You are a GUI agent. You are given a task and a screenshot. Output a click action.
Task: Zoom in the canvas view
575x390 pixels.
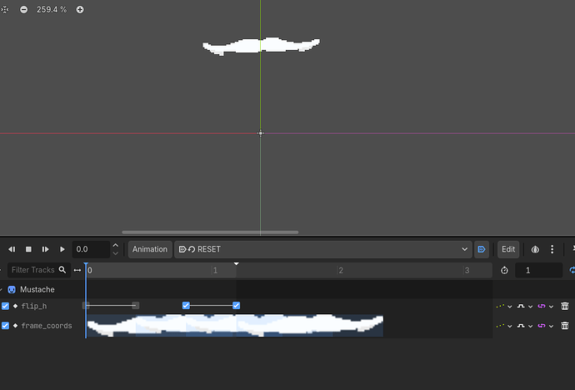click(80, 10)
